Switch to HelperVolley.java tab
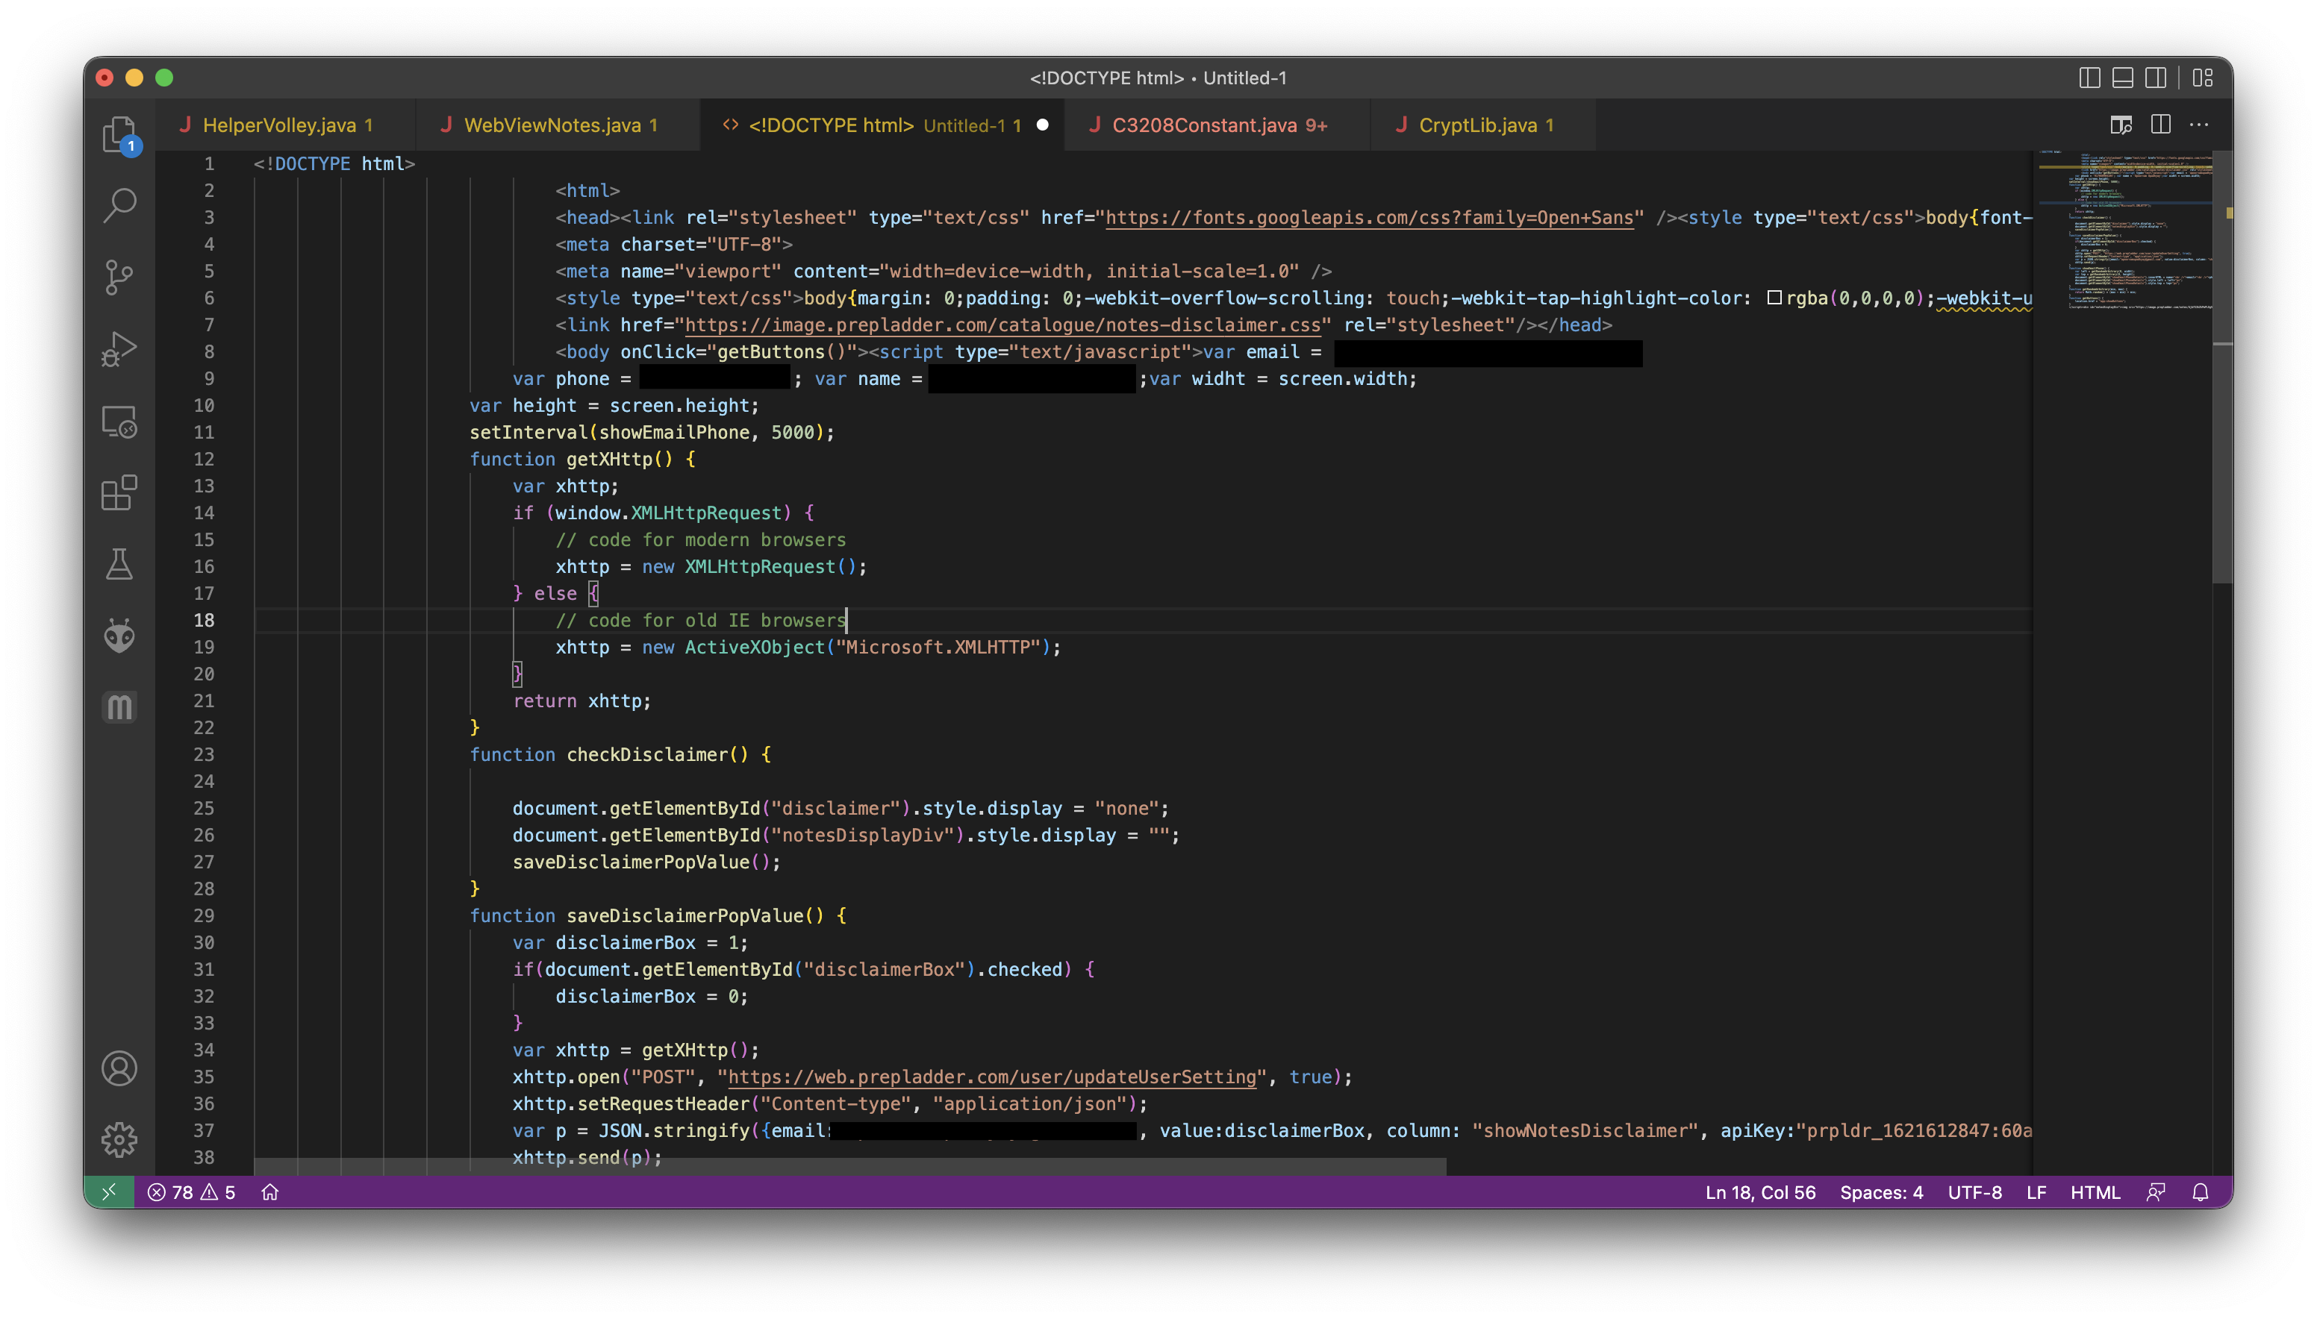Image resolution: width=2317 pixels, height=1319 pixels. [x=284, y=125]
